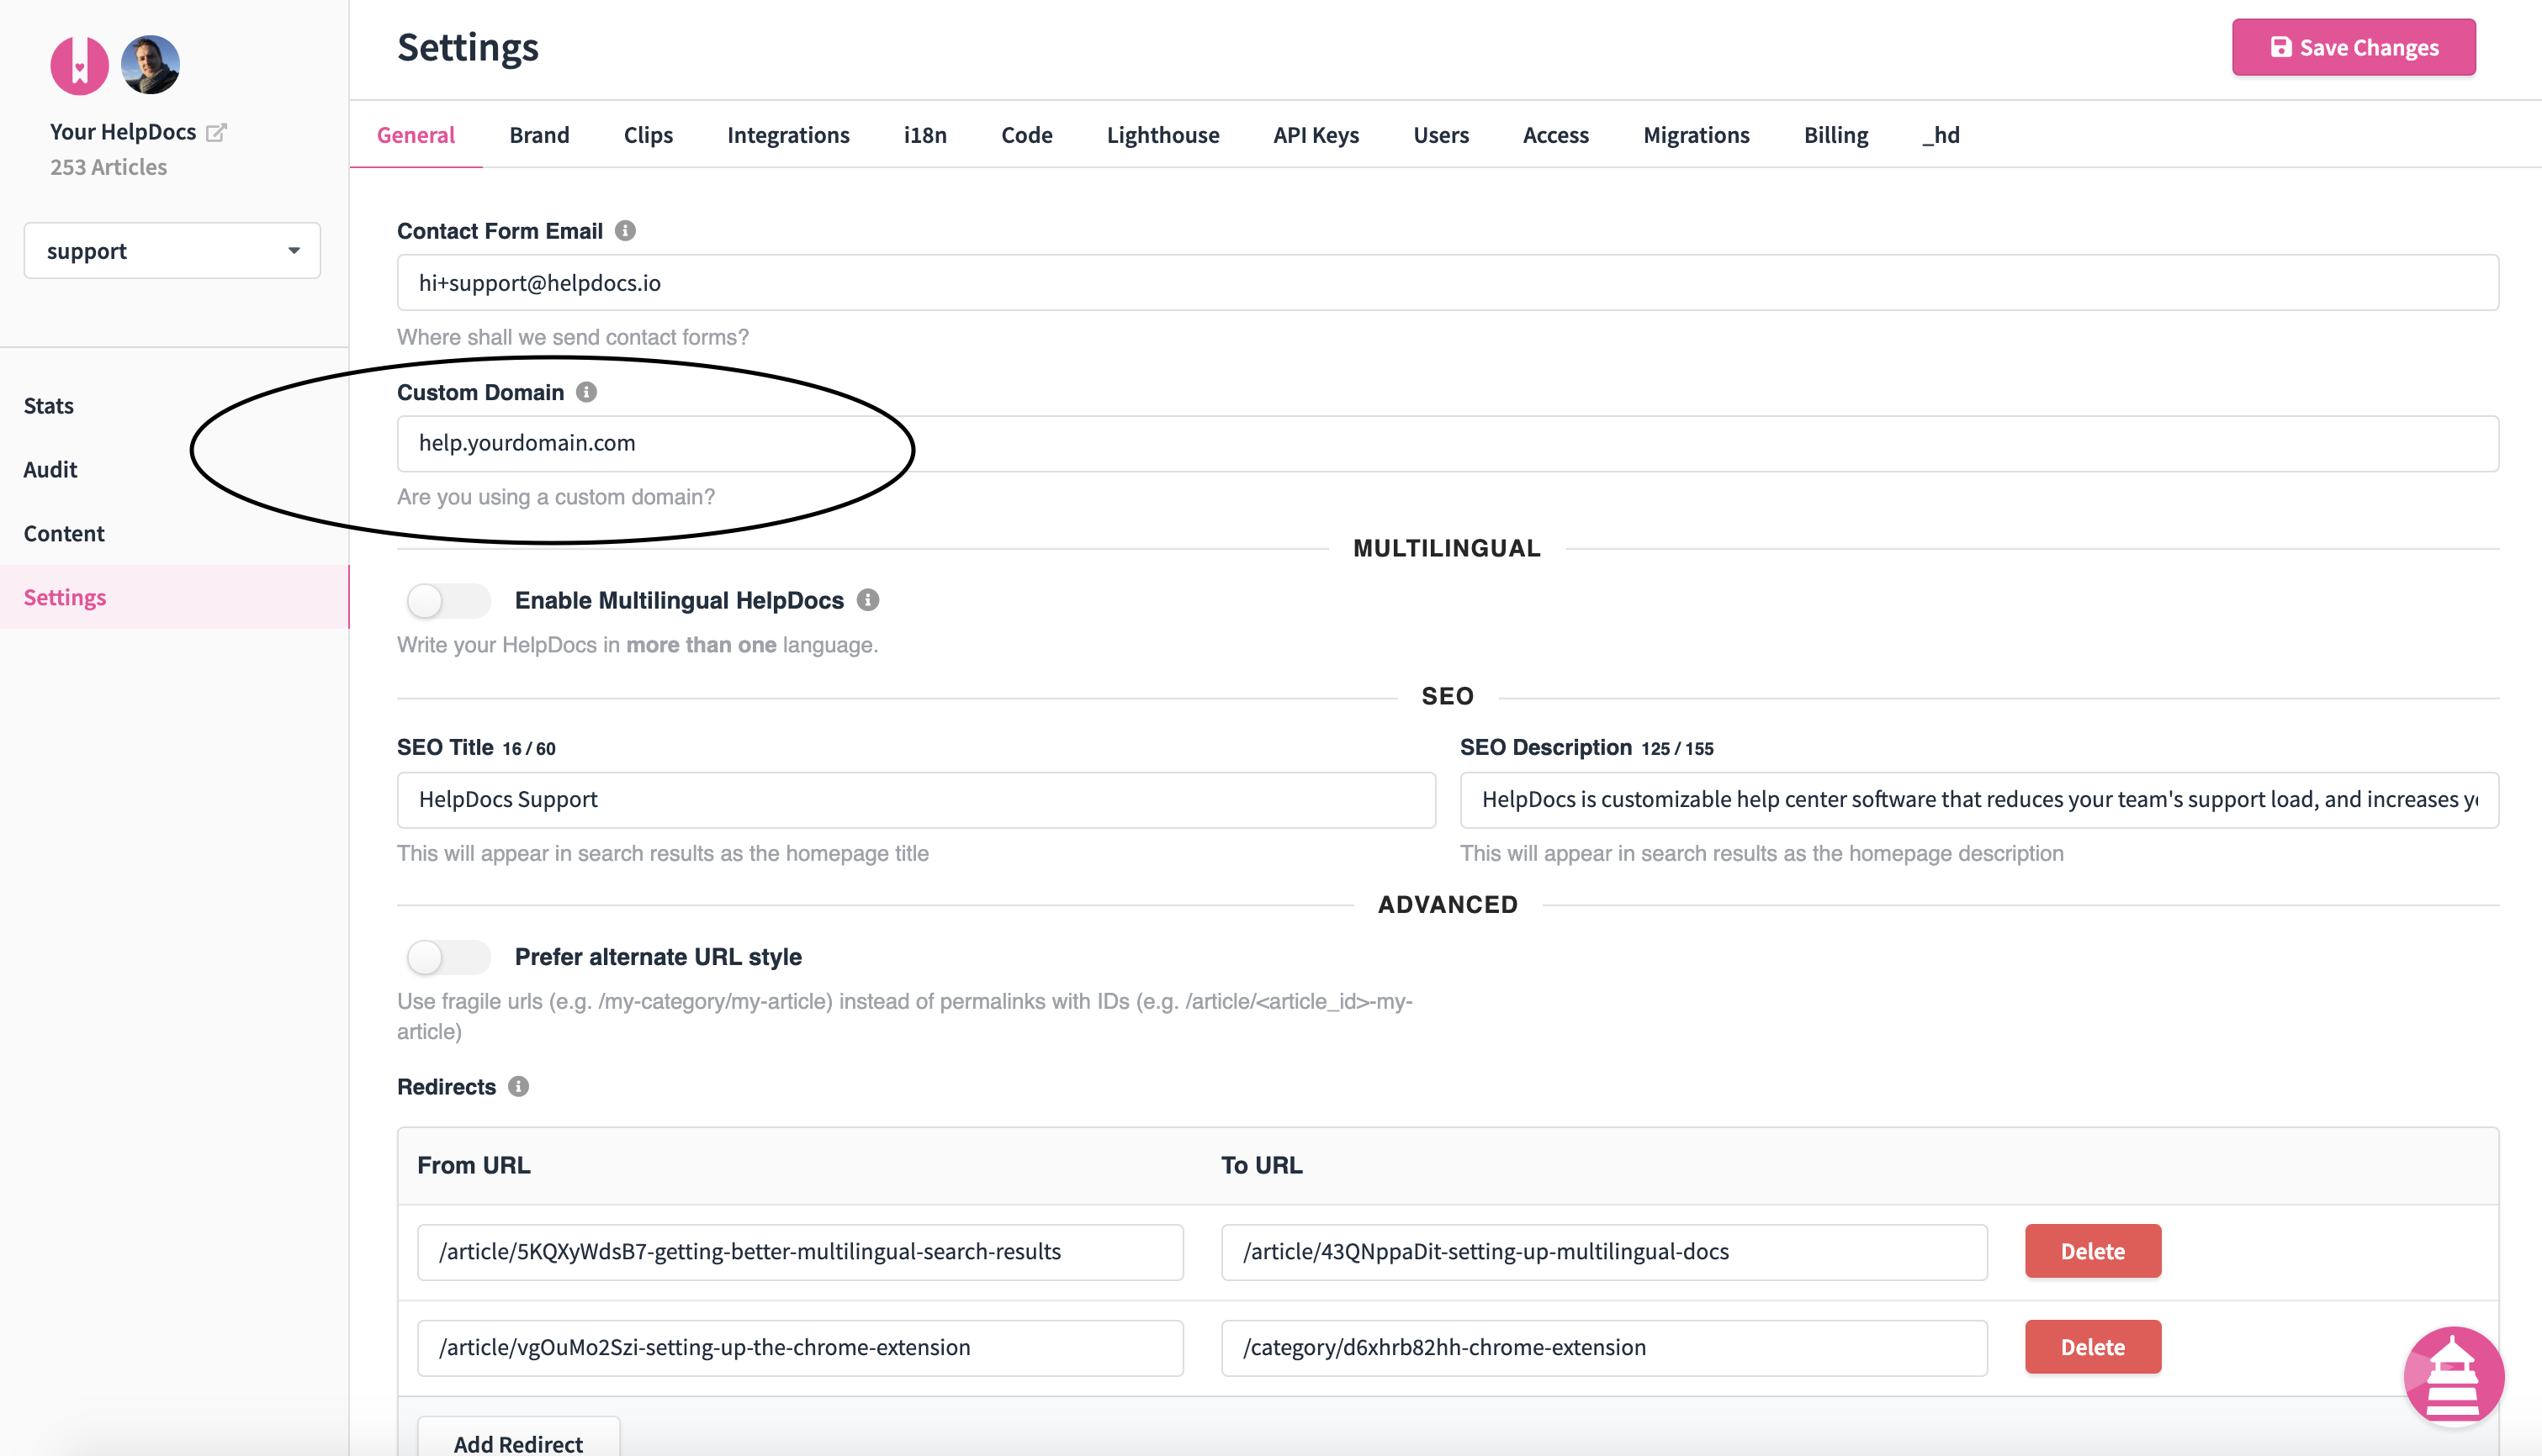The height and width of the screenshot is (1456, 2542).
Task: Open external link icon next to Your HelpDocs
Action: point(216,132)
